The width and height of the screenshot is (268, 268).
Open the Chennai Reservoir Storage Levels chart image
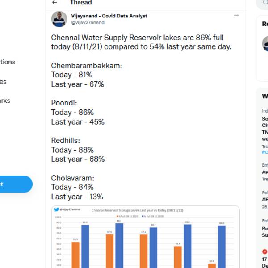point(145,237)
